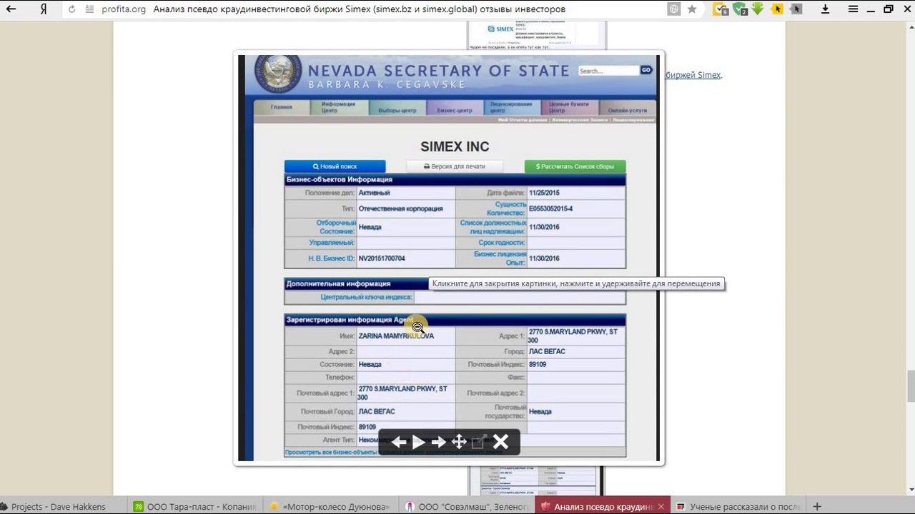Open the green shield adblock extension
This screenshot has width=915, height=514.
740,9
